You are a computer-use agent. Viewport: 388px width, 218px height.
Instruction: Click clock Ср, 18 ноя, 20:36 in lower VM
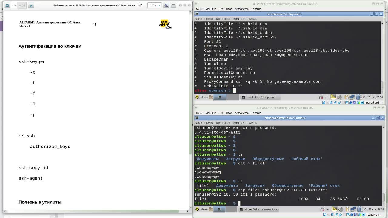[374, 209]
